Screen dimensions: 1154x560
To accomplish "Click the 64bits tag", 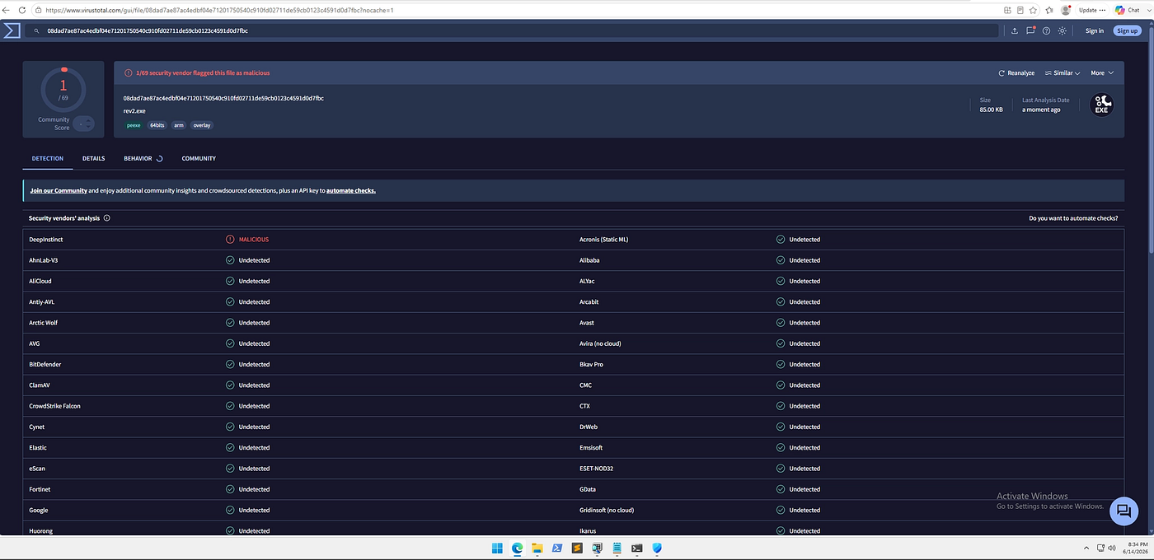I will (157, 125).
